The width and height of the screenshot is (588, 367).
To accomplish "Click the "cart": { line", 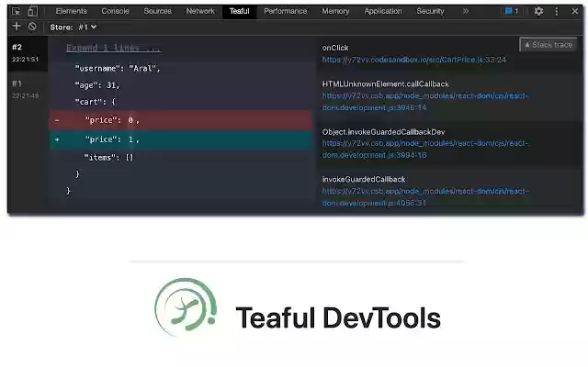I will click(x=96, y=102).
